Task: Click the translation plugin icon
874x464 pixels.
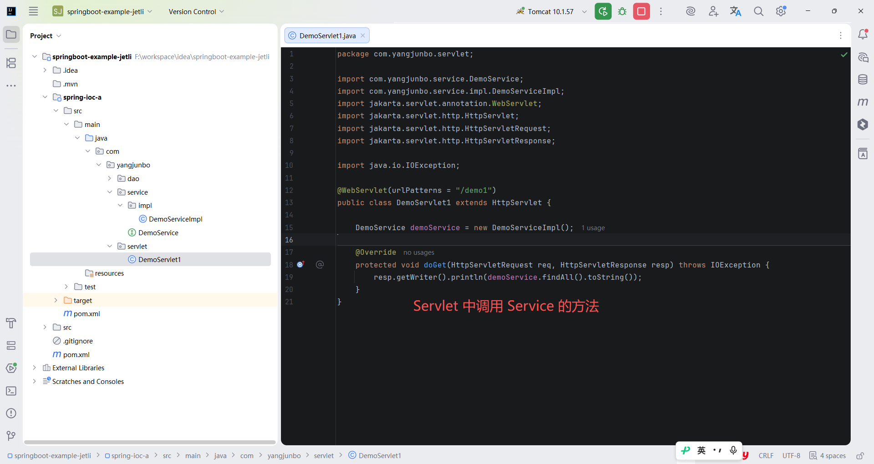Action: click(736, 11)
